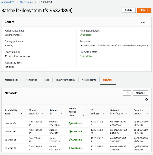
Task: Sort by Security groups column arrow
Action: coord(147,113)
